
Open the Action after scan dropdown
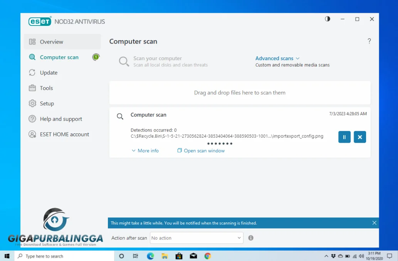click(x=196, y=238)
